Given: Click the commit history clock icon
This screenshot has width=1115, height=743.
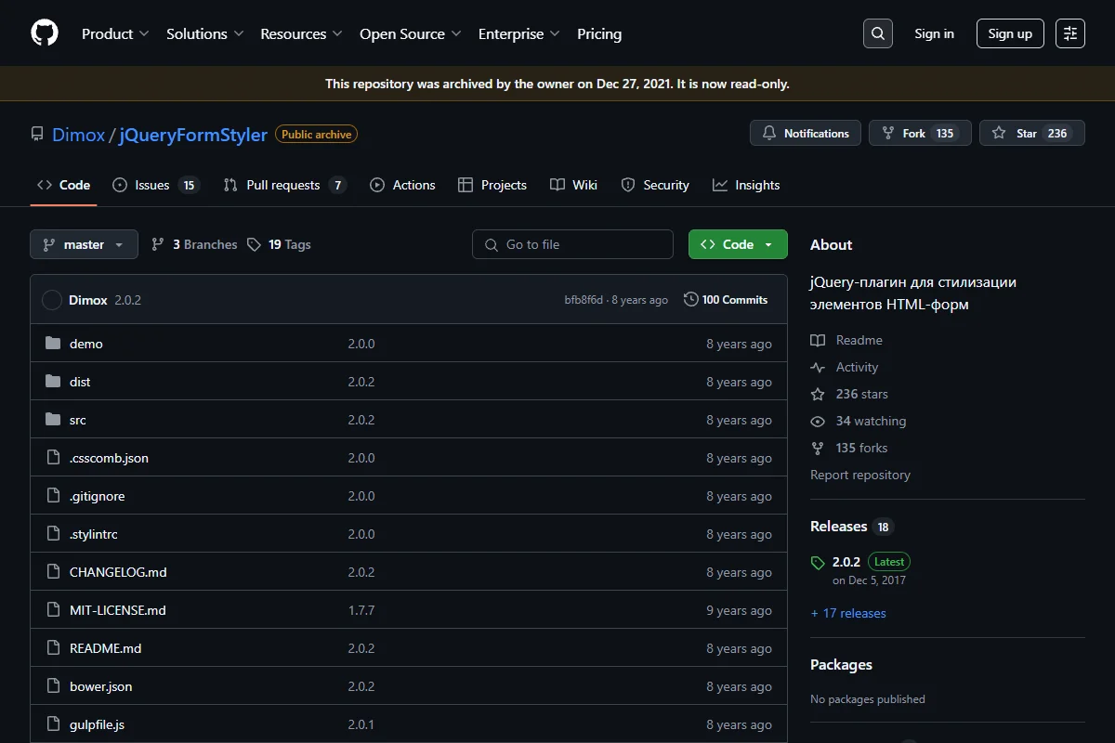Looking at the screenshot, I should pos(690,299).
